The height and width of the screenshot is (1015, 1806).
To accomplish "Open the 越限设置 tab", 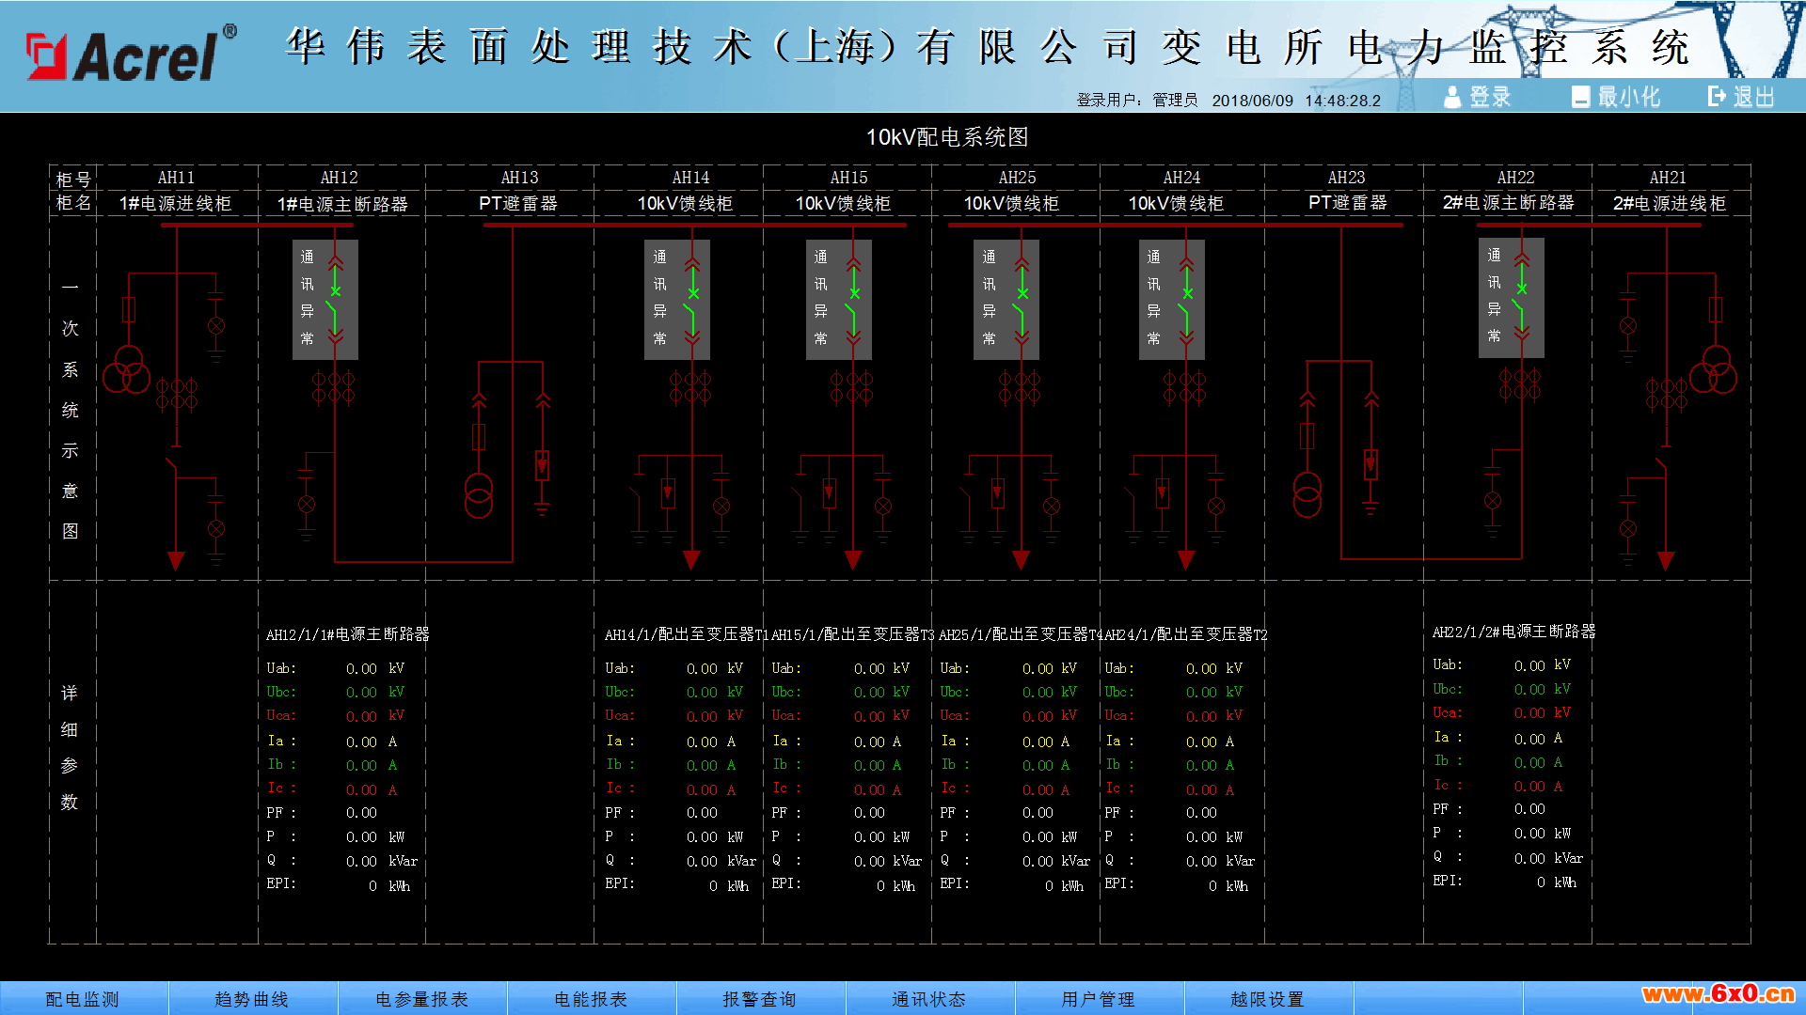I will [x=1269, y=999].
